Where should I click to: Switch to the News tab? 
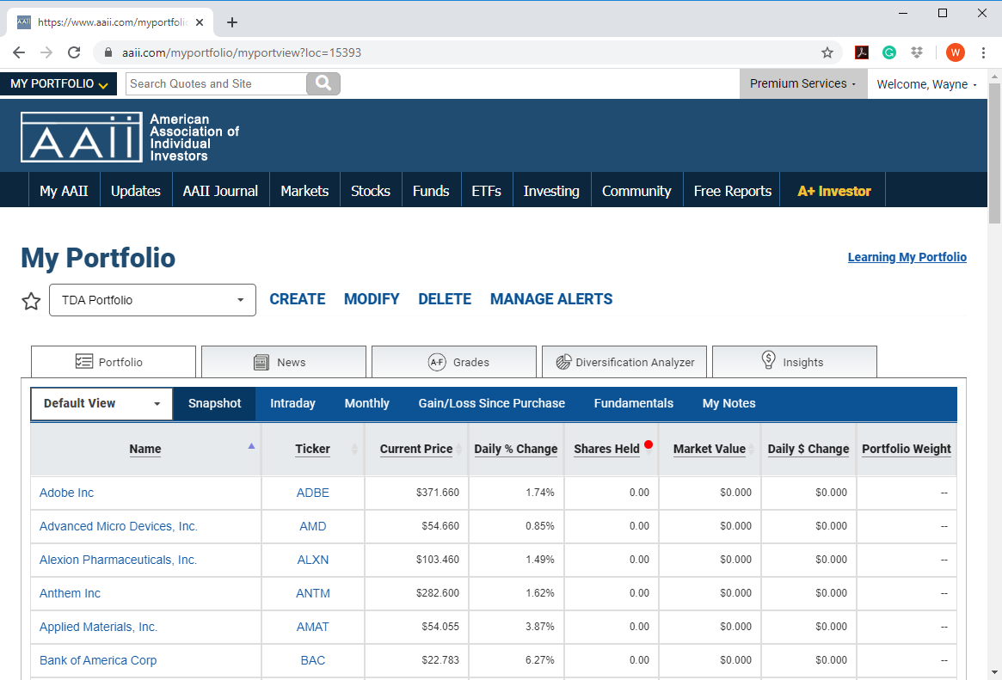point(284,362)
